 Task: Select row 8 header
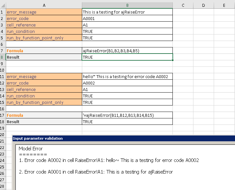point(3,57)
